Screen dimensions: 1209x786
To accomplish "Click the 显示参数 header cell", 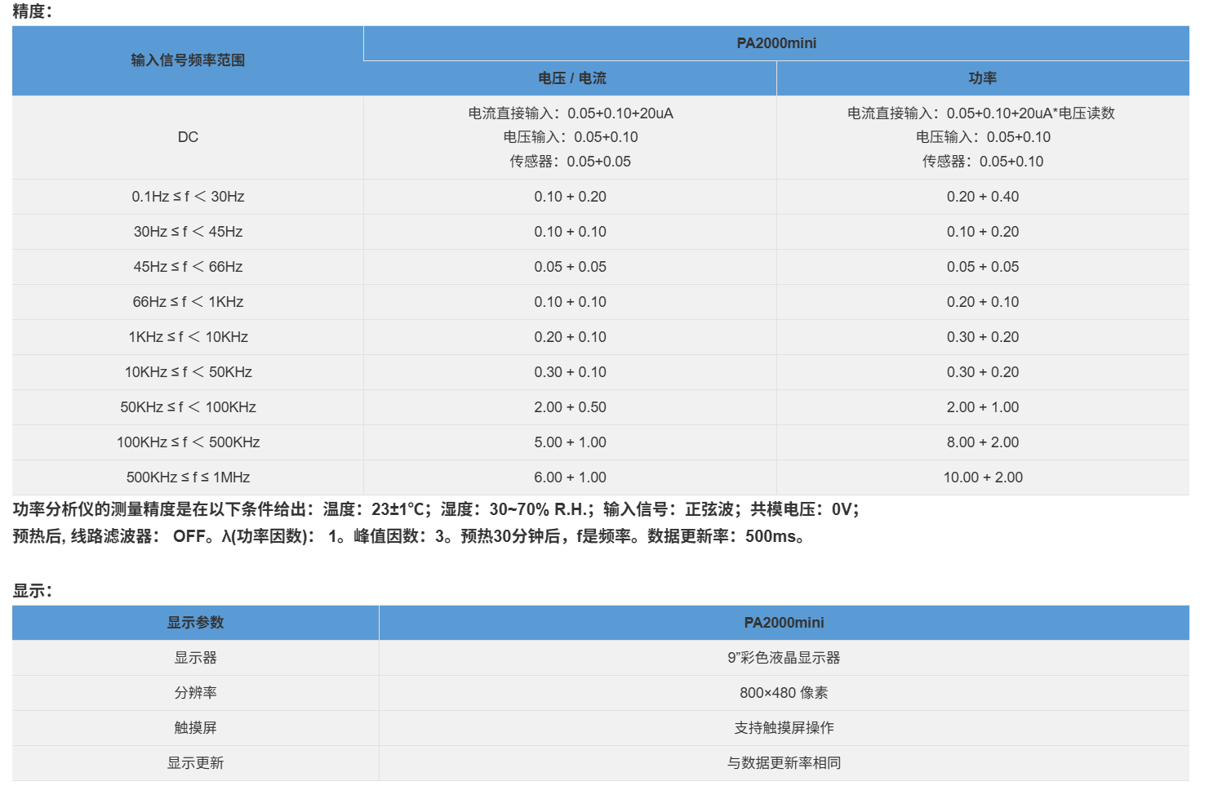I will point(195,623).
